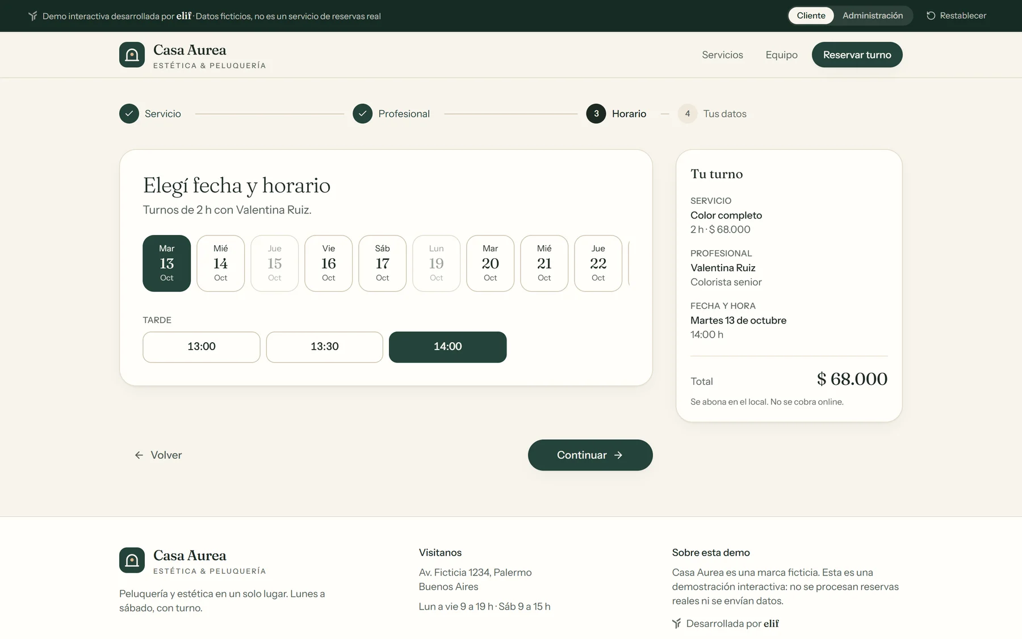
Task: Switch to Administración view
Action: (x=873, y=15)
